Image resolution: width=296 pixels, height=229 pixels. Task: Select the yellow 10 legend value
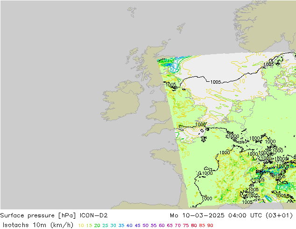pos(81,225)
